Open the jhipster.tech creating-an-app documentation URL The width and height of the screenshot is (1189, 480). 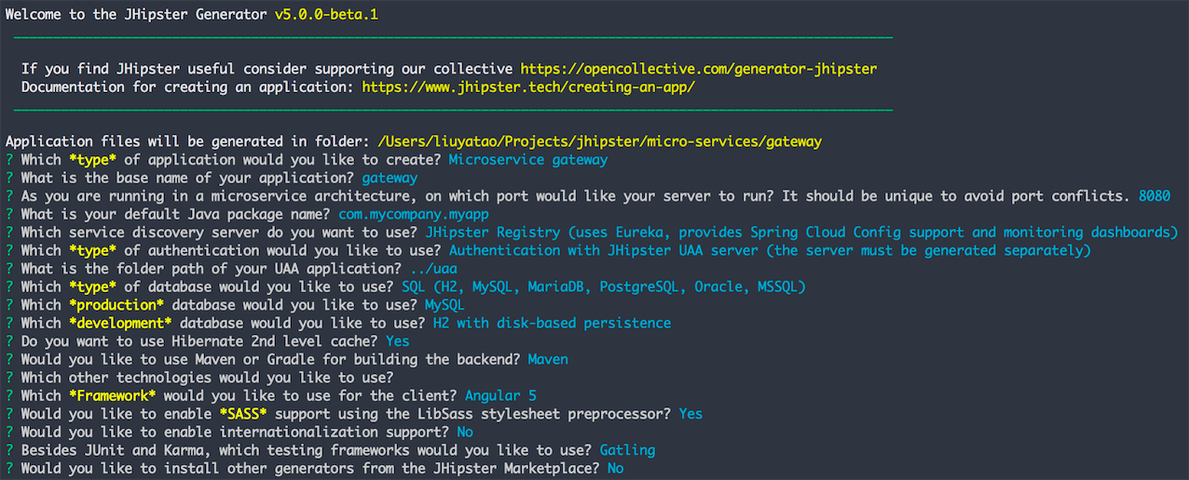[x=528, y=87]
